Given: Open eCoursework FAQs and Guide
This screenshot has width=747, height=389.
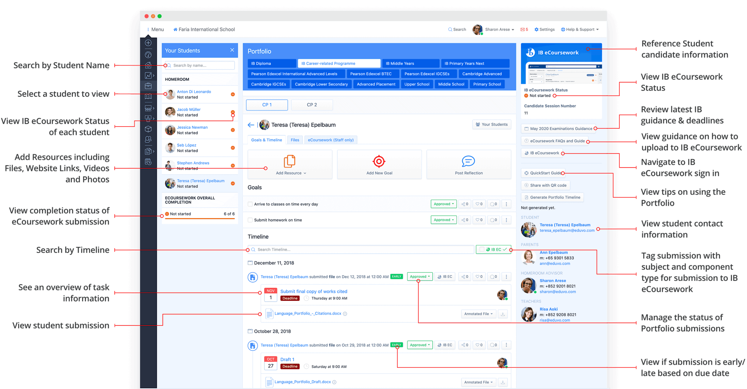Looking at the screenshot, I should pyautogui.click(x=554, y=141).
